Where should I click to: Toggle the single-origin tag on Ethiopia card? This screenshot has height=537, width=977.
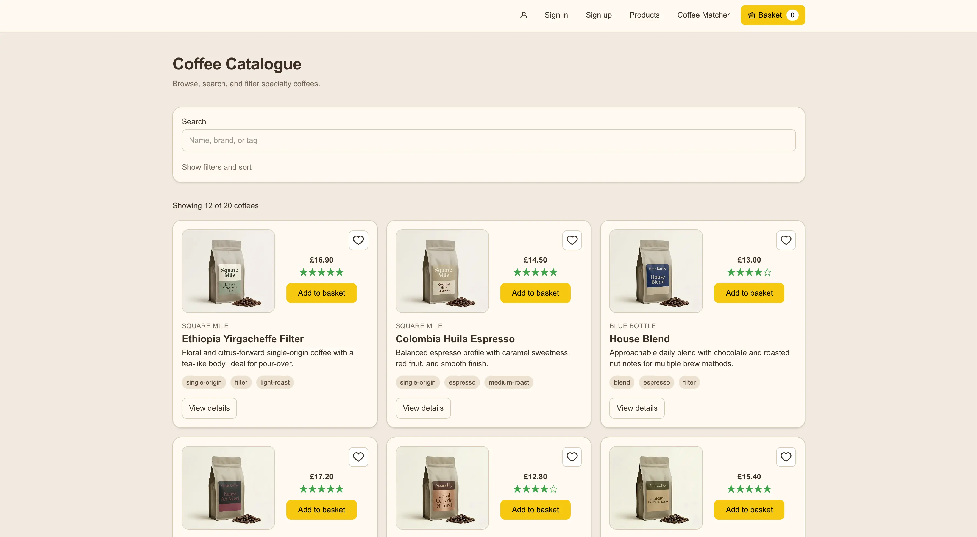coord(204,382)
